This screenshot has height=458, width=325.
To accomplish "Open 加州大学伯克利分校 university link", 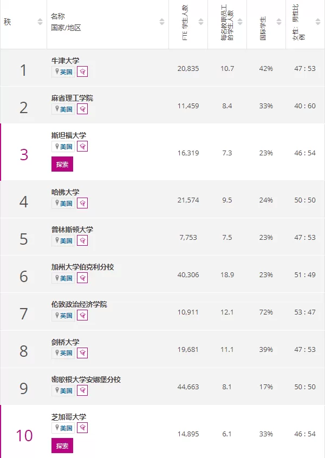I will 83,267.
